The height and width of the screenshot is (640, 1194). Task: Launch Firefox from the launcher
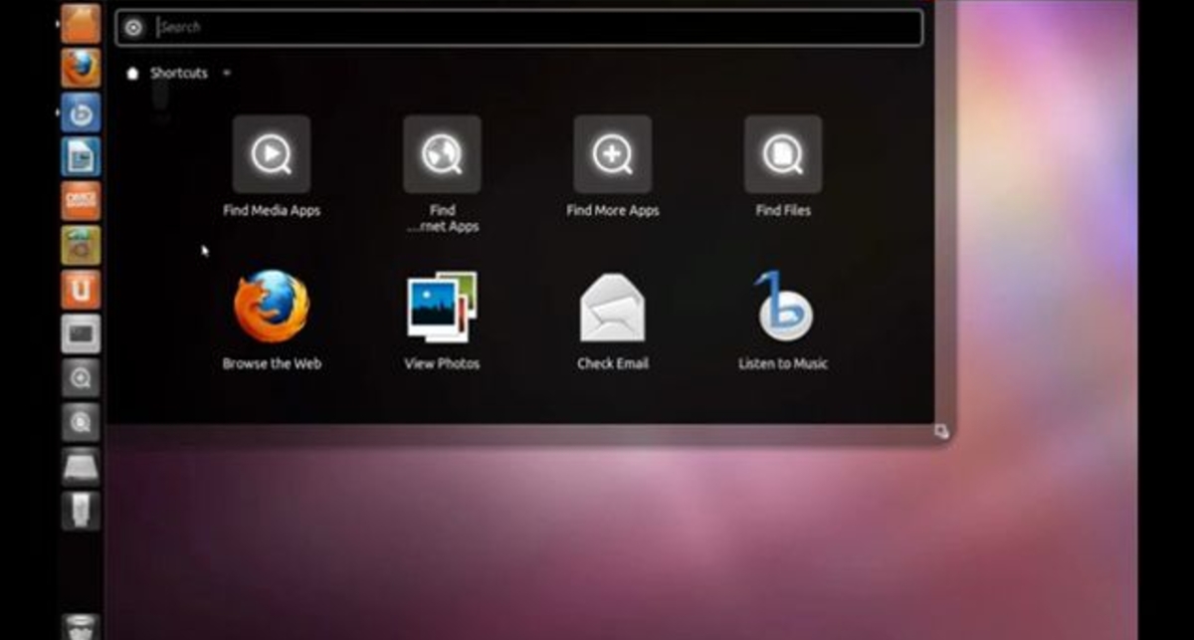[x=80, y=68]
